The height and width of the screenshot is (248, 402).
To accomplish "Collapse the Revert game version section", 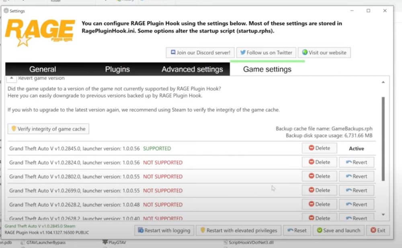I will point(12,78).
